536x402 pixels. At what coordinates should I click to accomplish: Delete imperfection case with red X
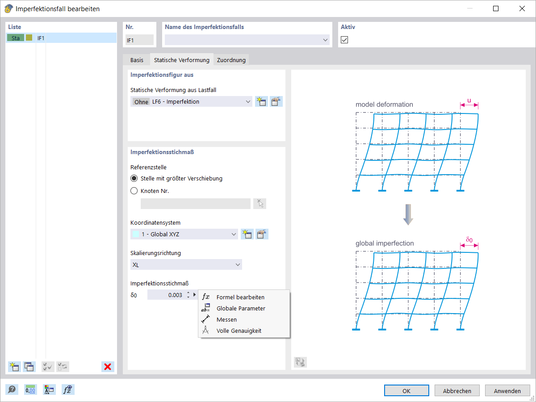108,367
